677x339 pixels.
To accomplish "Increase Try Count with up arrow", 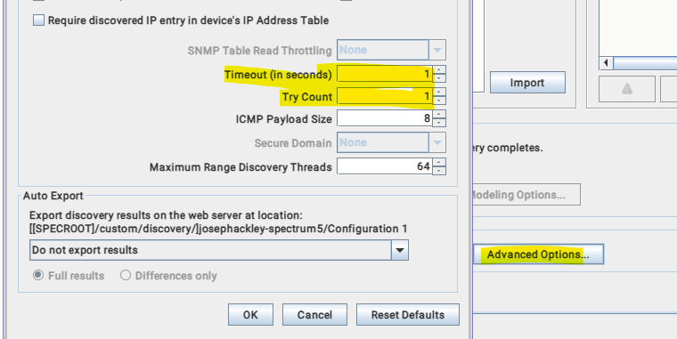I will 439,92.
